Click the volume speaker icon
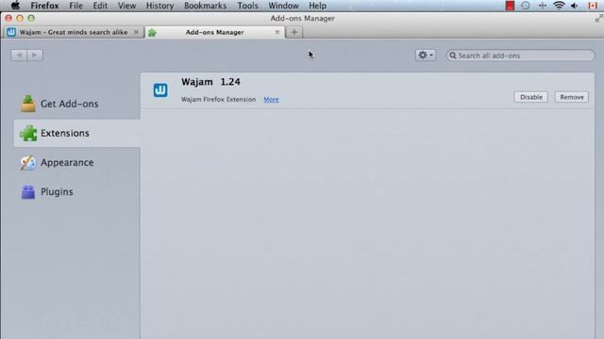 575,6
